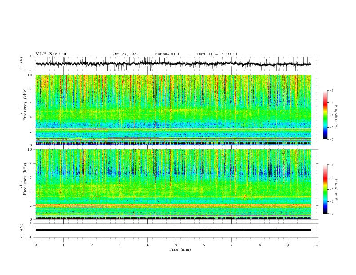Click the ch.1 PSD color bar
The width and height of the screenshot is (356, 275).
click(x=325, y=115)
